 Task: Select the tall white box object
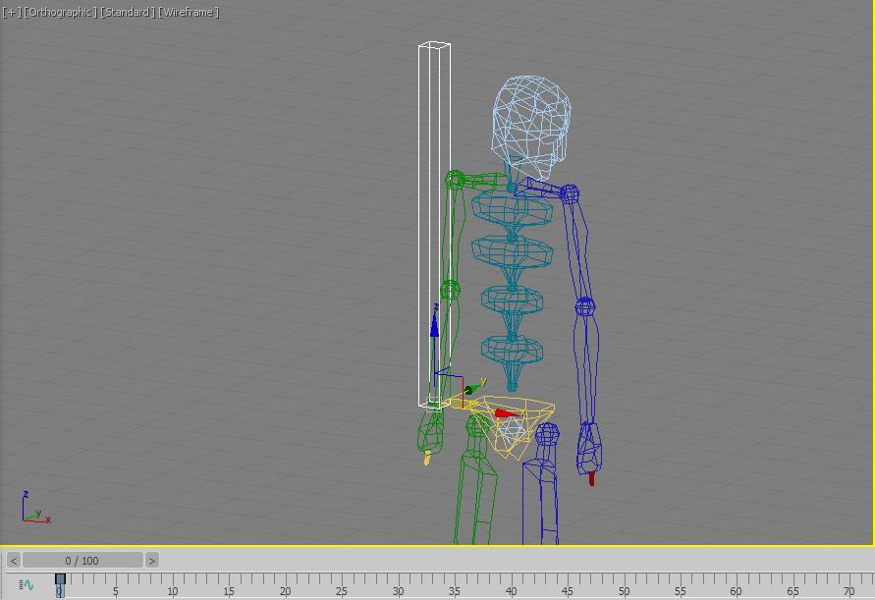434,223
